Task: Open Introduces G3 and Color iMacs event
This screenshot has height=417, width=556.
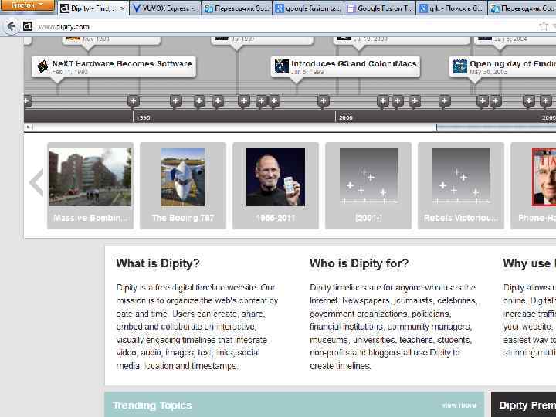Action: pyautogui.click(x=345, y=66)
